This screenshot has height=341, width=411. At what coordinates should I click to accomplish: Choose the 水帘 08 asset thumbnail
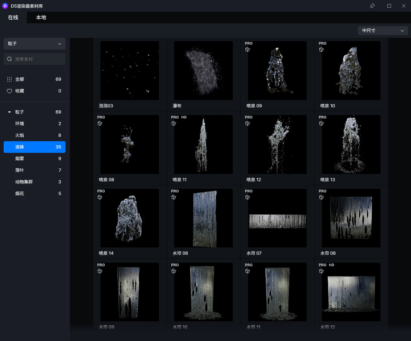(351, 218)
